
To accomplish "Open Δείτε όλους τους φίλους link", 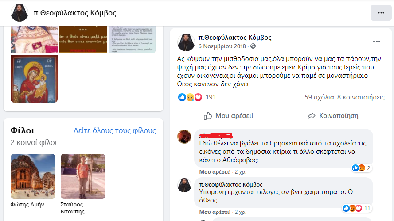I will coord(115,130).
